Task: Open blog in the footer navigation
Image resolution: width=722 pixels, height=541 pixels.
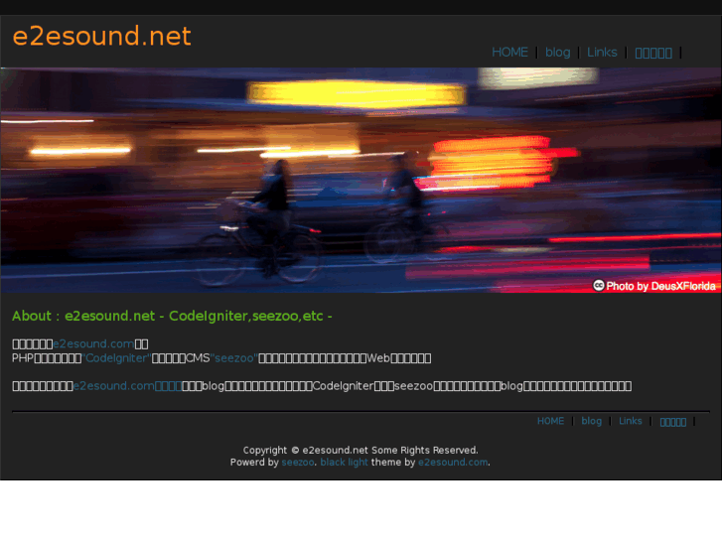Action: [x=591, y=421]
